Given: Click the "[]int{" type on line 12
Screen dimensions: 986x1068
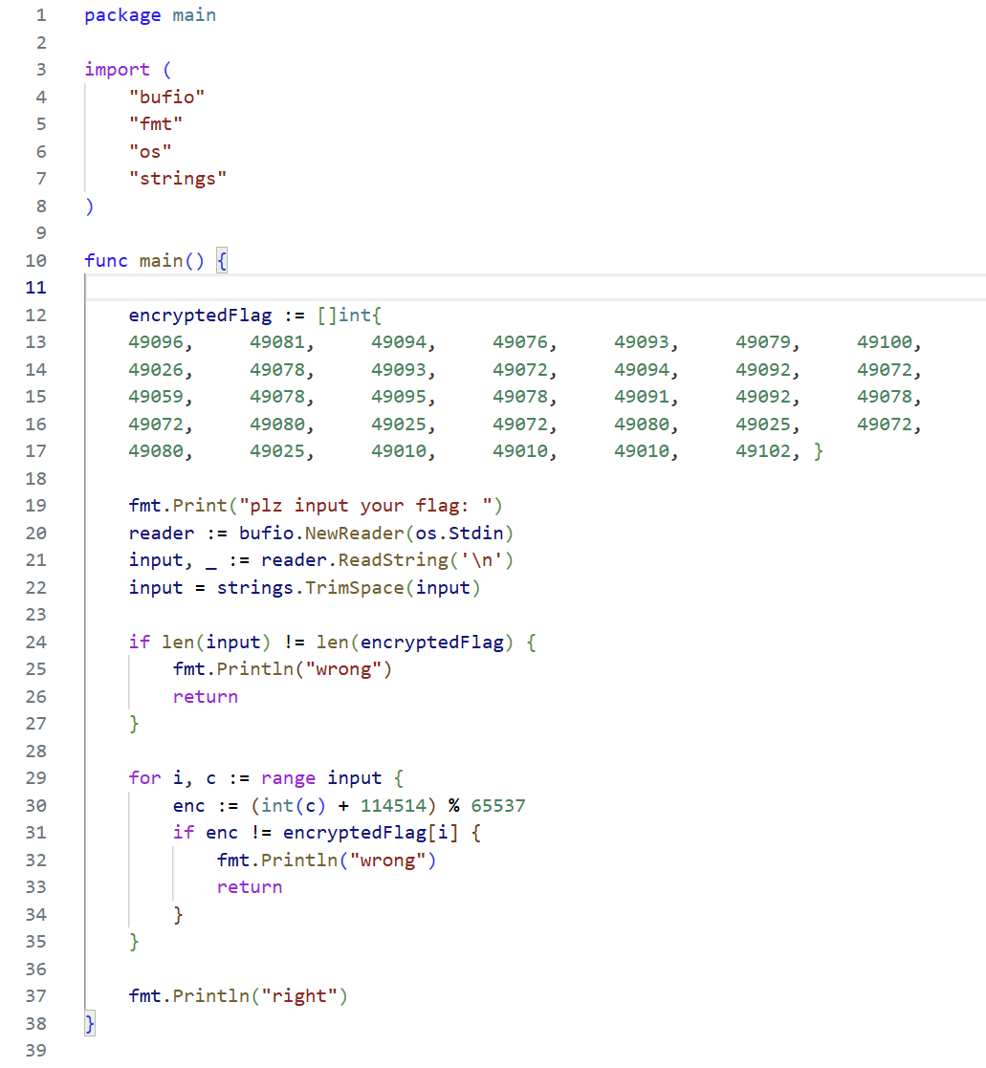Looking at the screenshot, I should click(349, 315).
